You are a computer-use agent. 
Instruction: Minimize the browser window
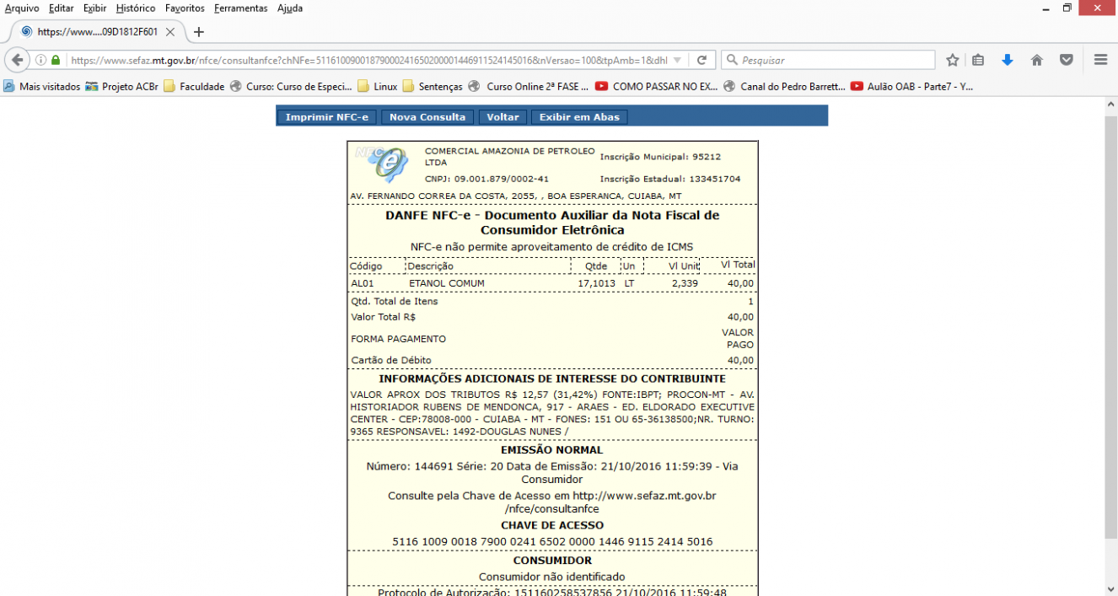point(1045,8)
